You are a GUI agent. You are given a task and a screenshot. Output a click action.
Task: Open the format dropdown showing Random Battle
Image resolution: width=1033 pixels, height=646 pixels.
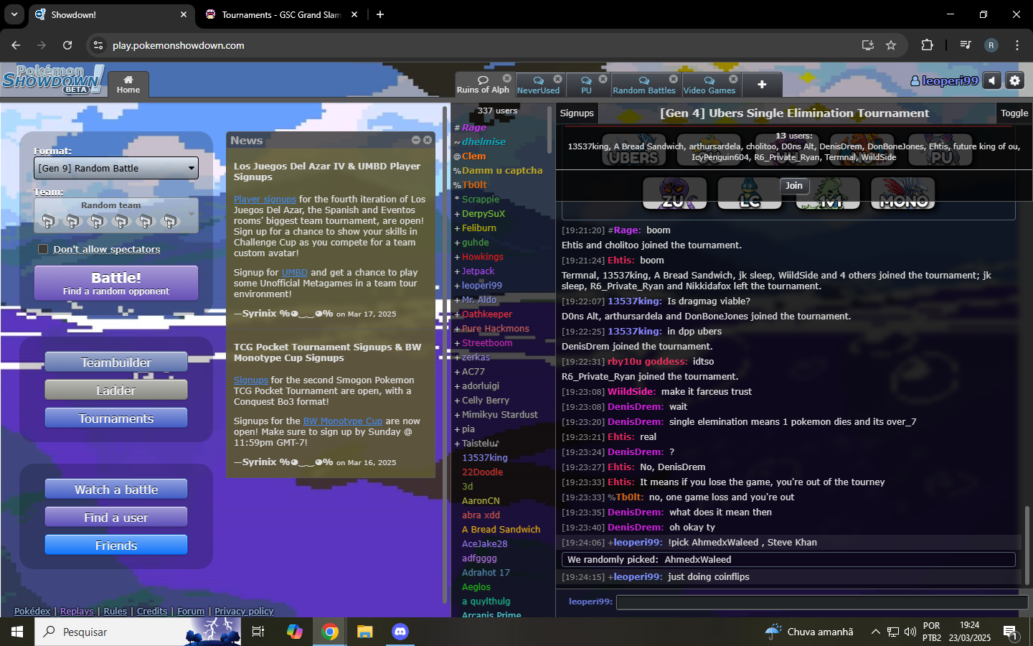tap(116, 168)
